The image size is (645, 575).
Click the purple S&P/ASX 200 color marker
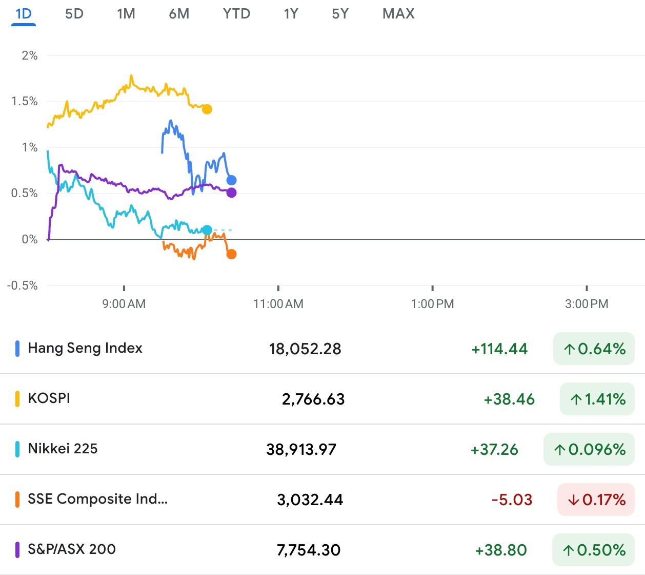tap(17, 550)
